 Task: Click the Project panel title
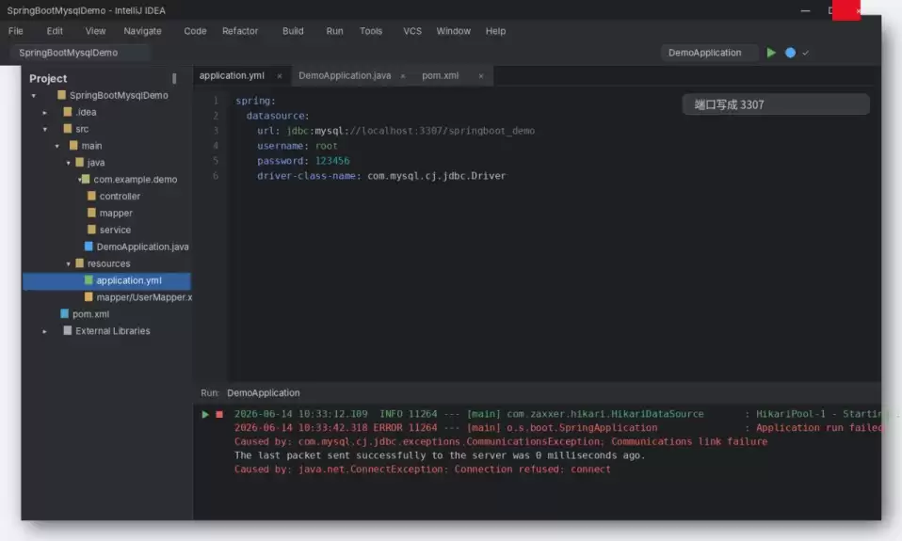pos(48,78)
